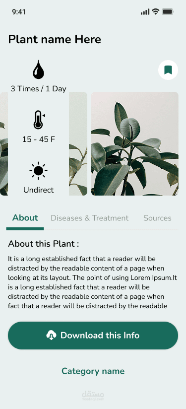Viewport: 186px width, 409px height.
Task: Select the partially visible left plant photo
Action: [x=44, y=143]
